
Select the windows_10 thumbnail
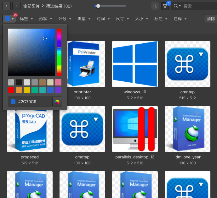pos(135,64)
